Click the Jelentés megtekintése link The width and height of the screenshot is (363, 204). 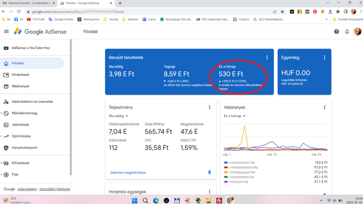pyautogui.click(x=128, y=172)
